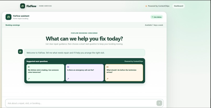Click the send arrow button
The width and height of the screenshot is (211, 108).
click(x=159, y=103)
